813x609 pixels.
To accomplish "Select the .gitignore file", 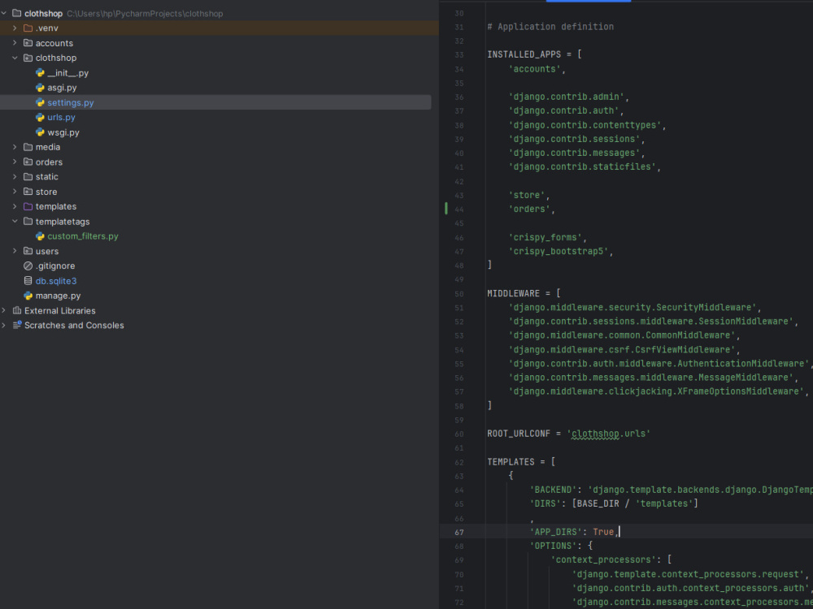I will [x=55, y=266].
